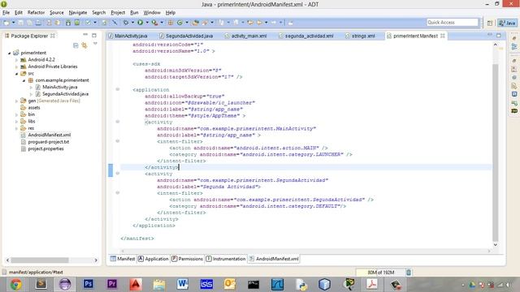Open the File menu
The height and width of the screenshot is (292, 520).
(x=6, y=13)
